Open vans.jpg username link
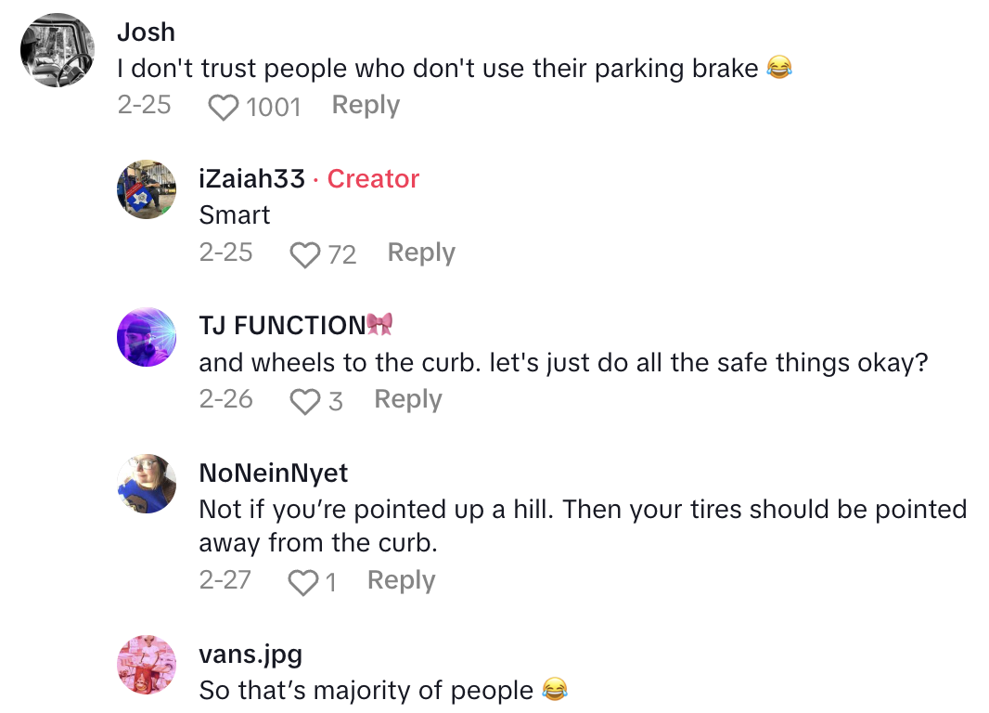This screenshot has height=713, width=989. pos(250,654)
